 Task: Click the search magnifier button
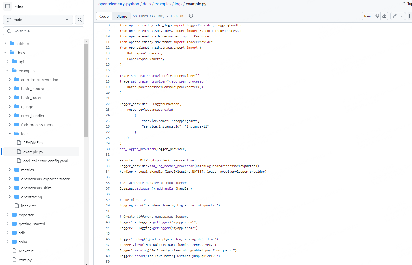[x=80, y=20]
